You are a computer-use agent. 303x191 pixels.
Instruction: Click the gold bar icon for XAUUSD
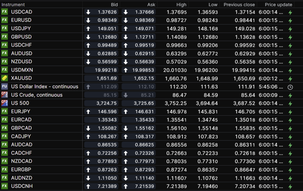click(4, 78)
